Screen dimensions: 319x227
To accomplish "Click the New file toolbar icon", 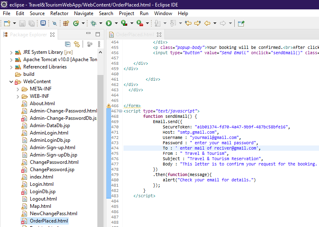I will [x=7, y=24].
